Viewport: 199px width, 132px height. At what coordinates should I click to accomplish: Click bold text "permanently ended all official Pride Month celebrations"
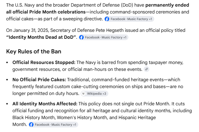[97, 9]
